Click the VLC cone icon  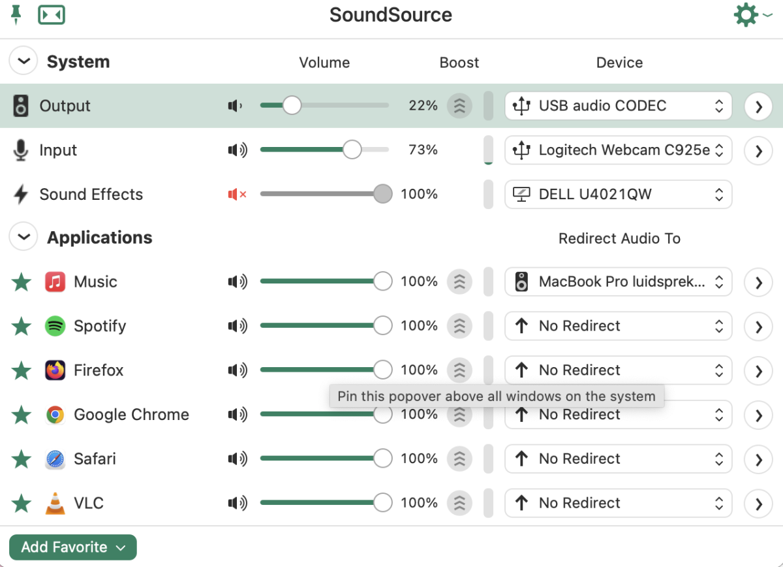pyautogui.click(x=55, y=503)
